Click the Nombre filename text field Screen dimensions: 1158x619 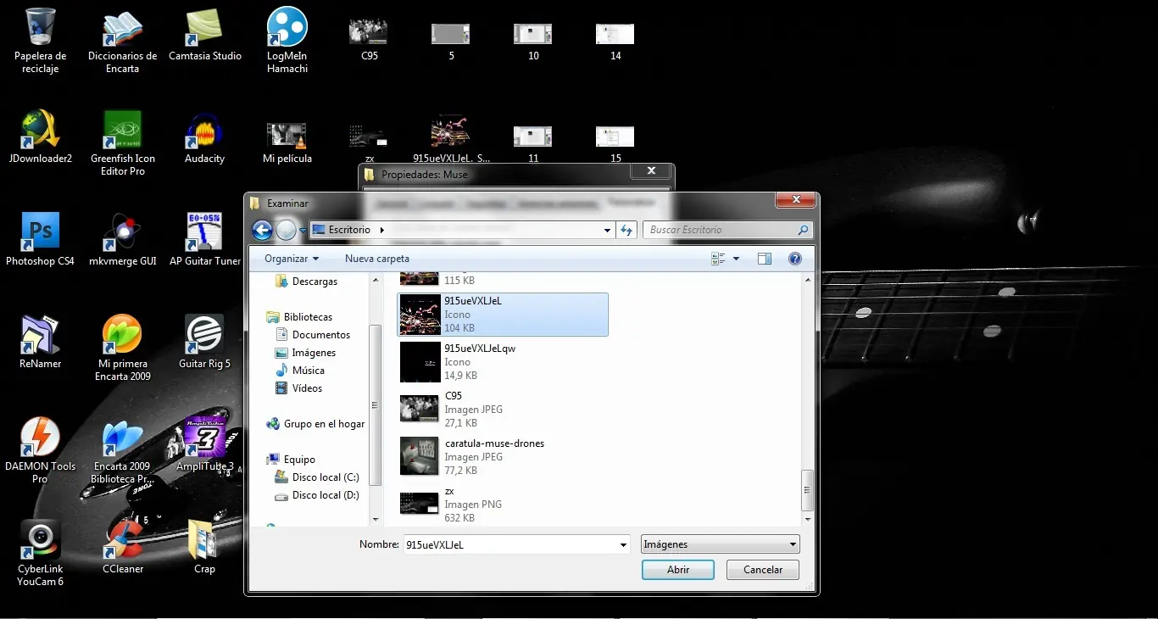pos(510,544)
